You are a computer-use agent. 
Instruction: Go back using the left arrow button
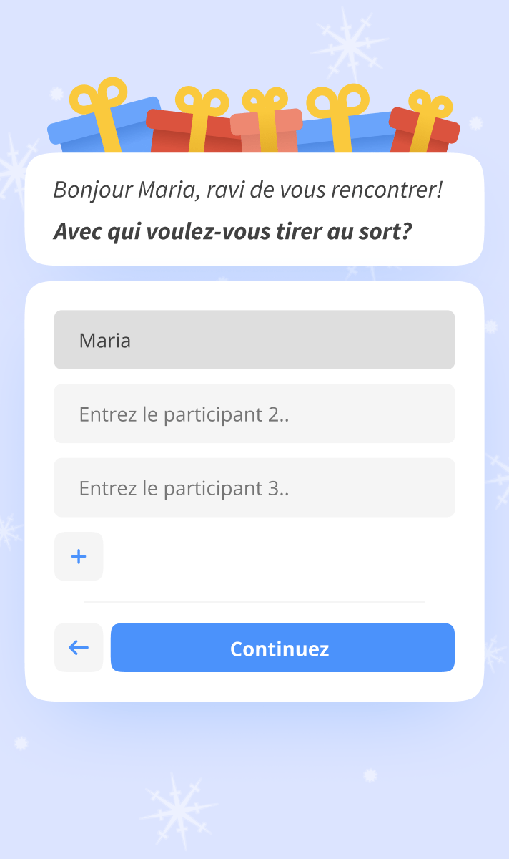pos(79,648)
